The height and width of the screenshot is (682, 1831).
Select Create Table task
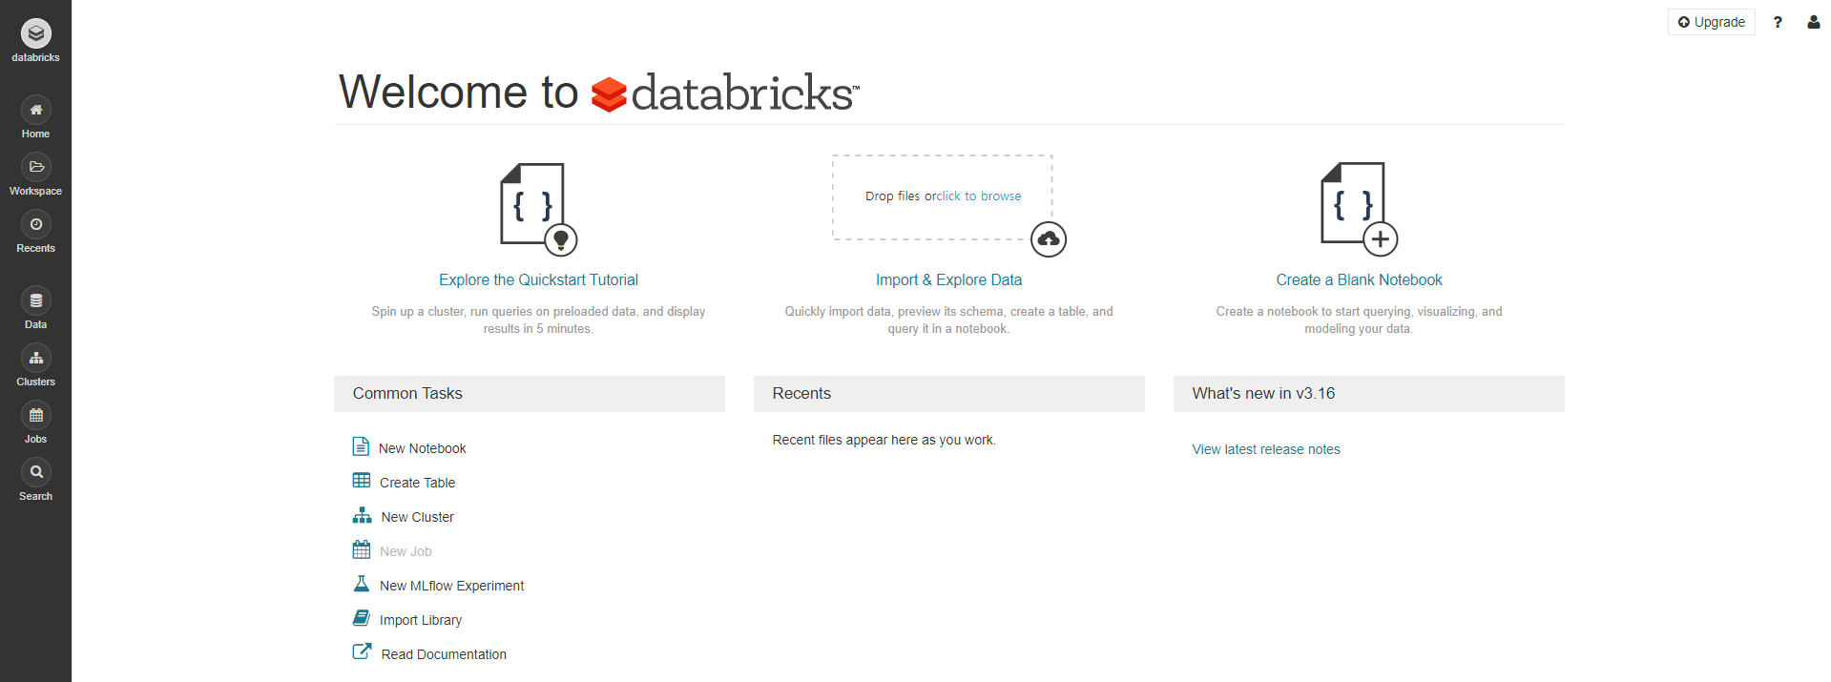tap(417, 483)
